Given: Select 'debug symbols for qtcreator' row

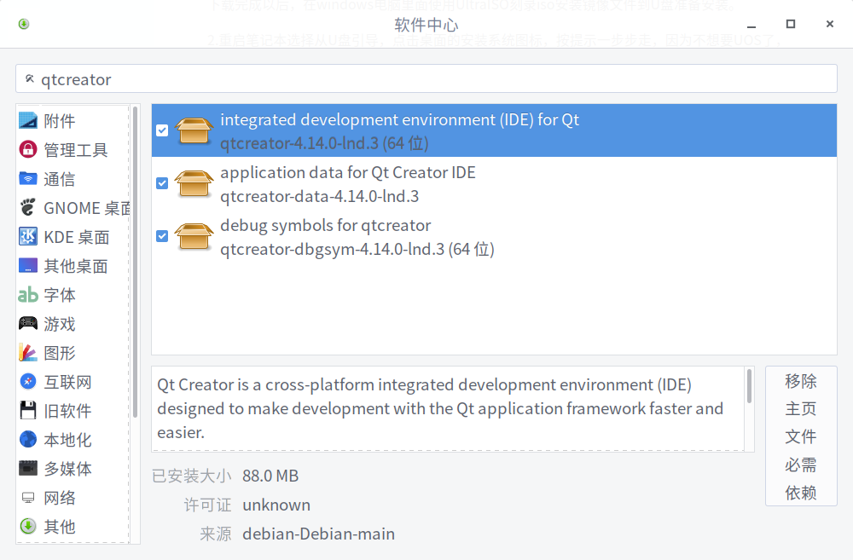Looking at the screenshot, I should point(494,236).
